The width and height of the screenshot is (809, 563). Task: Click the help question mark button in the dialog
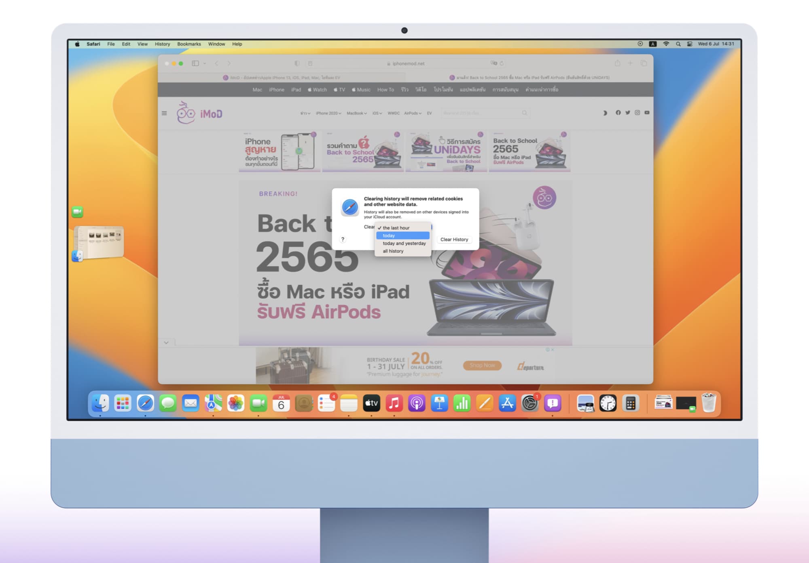pos(343,239)
